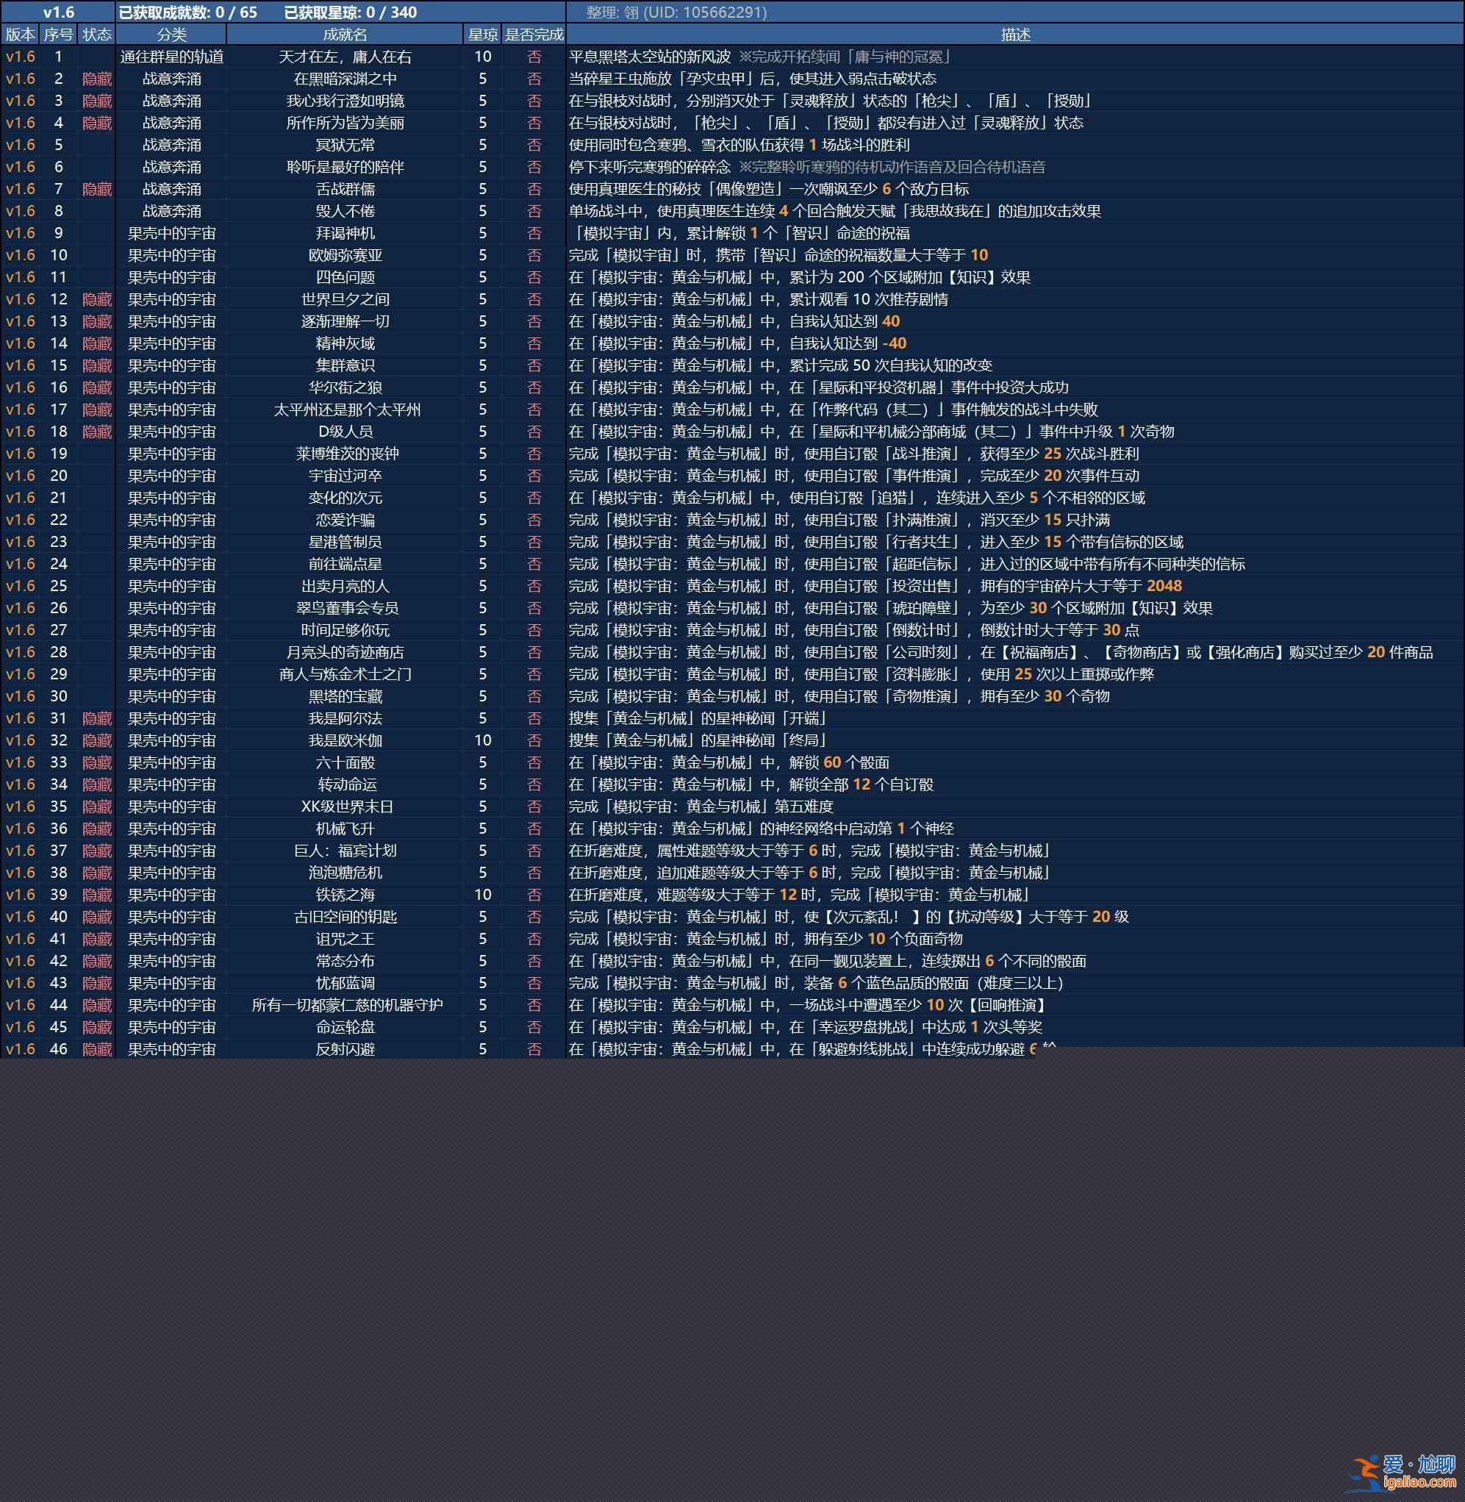
Task: Select achievement name 我是欧米伽
Action: pos(345,740)
